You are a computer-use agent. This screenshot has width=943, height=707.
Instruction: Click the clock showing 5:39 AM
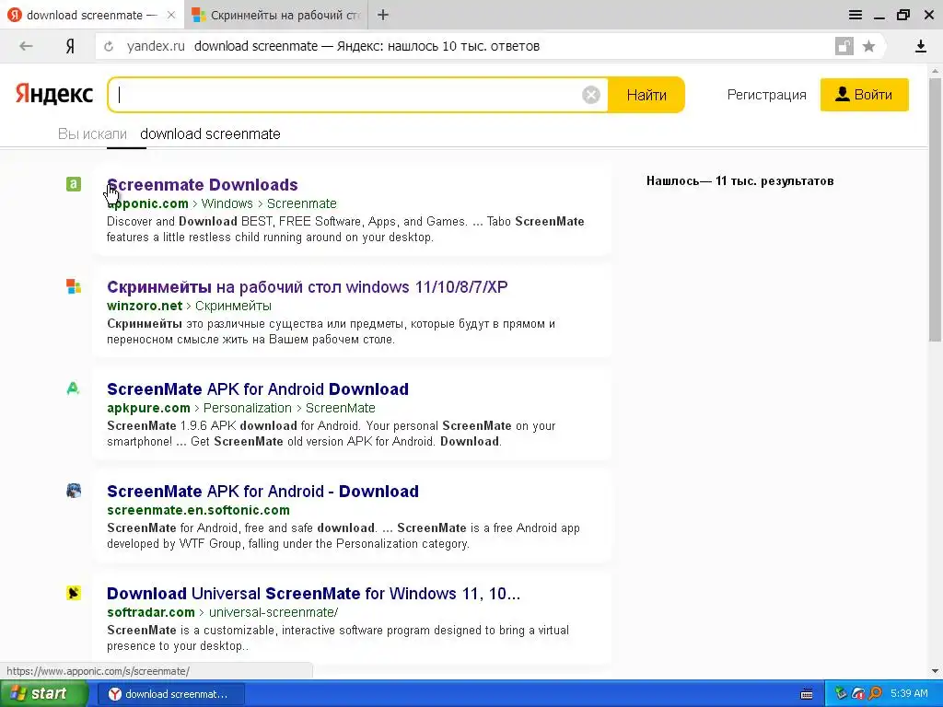coord(909,694)
